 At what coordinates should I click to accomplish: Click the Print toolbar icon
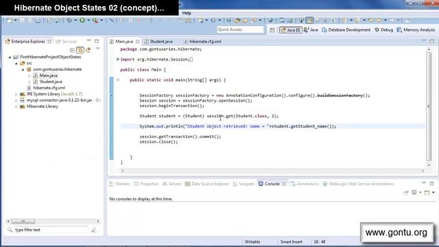coord(38,21)
